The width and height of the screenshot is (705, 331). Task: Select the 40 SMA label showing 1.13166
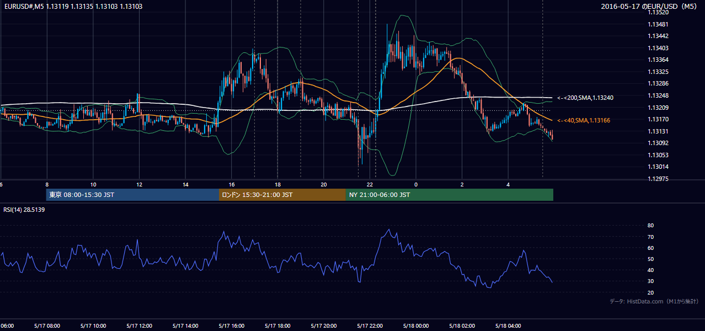pyautogui.click(x=584, y=120)
